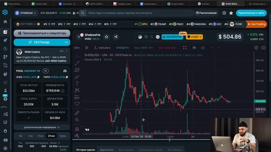Open the Расположение layout menu
271x152 pixels.
(x=206, y=13)
